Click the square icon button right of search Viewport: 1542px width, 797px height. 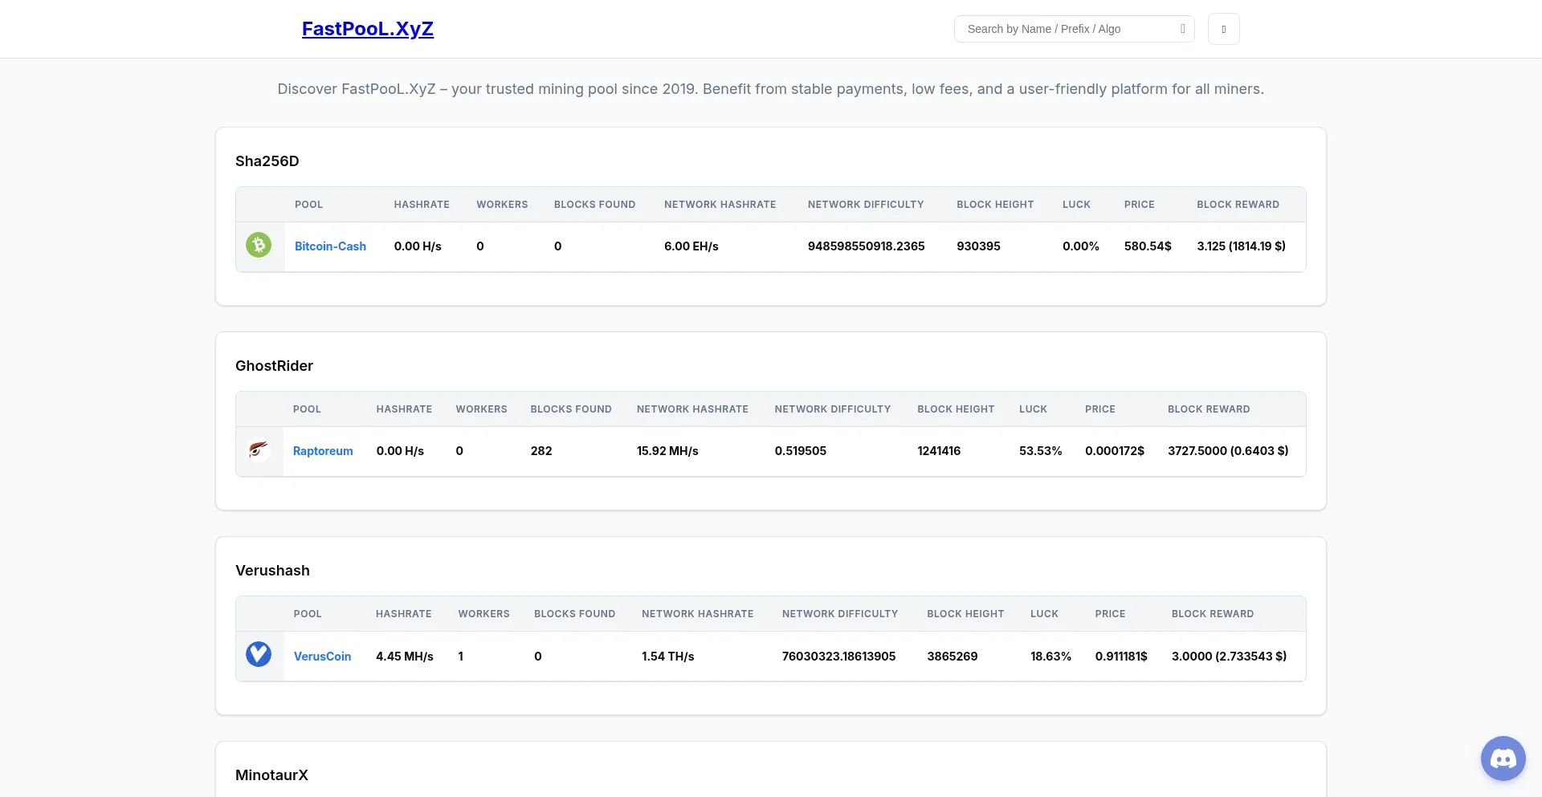[1223, 28]
